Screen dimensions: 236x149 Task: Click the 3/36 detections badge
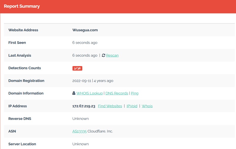(x=77, y=68)
